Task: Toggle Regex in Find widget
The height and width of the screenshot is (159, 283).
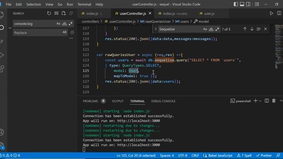Action: point(217,29)
